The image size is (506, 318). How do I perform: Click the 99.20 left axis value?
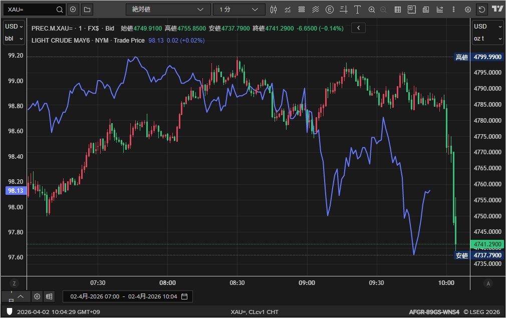pos(16,56)
